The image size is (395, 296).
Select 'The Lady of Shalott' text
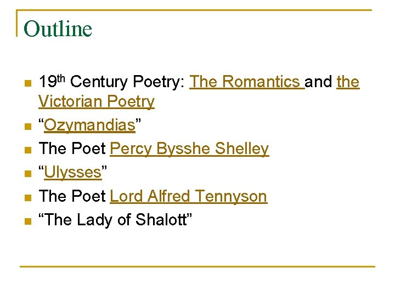[115, 219]
